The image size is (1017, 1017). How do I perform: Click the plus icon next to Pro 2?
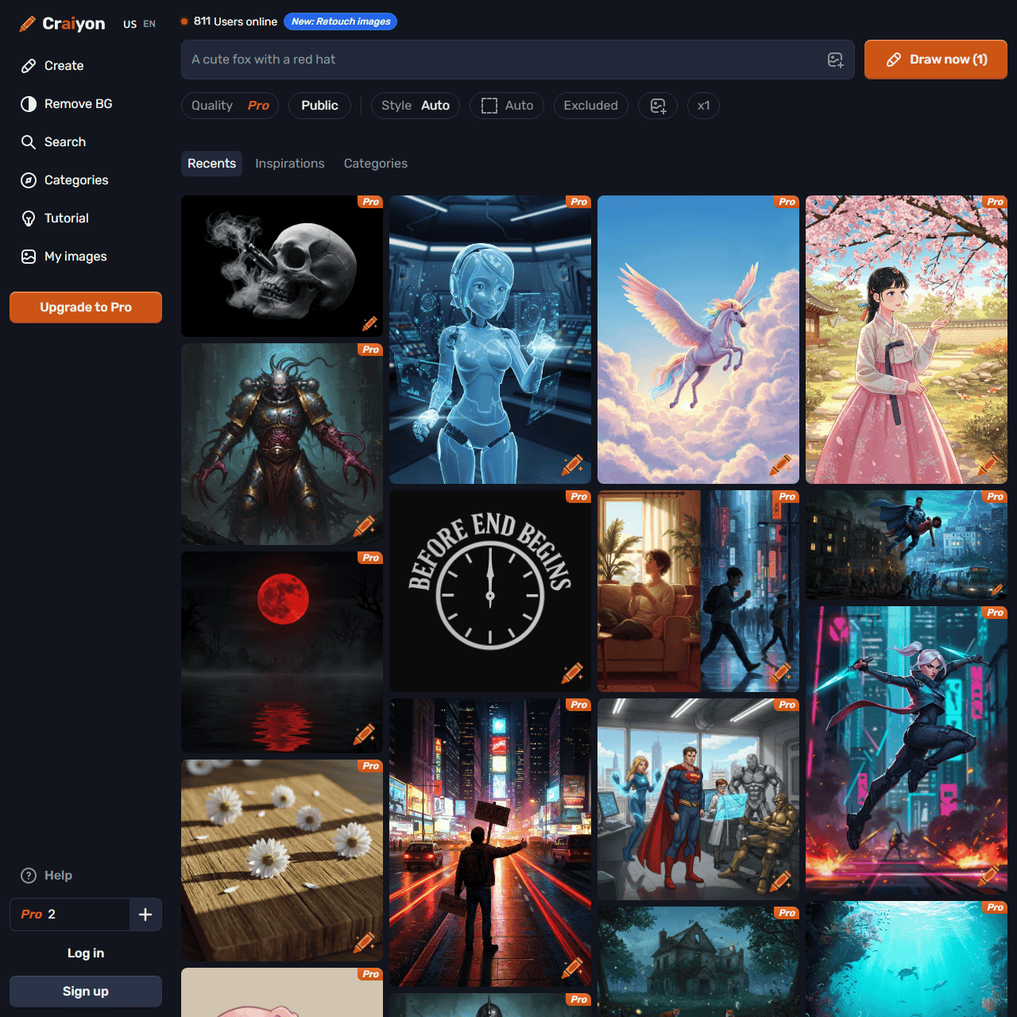click(x=145, y=915)
